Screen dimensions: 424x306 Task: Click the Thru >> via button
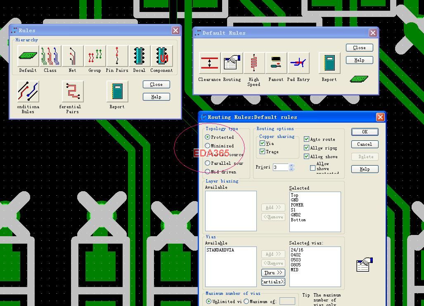[x=273, y=273]
